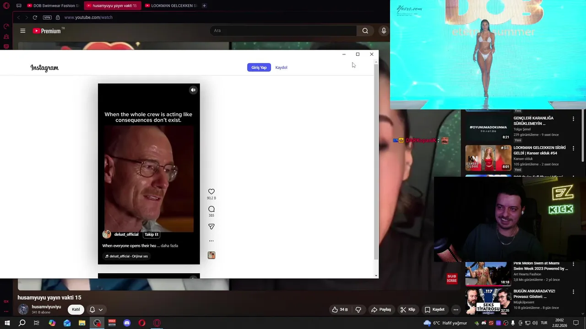This screenshot has height=329, width=586.
Task: Open Windows Start menu
Action: 7,323
